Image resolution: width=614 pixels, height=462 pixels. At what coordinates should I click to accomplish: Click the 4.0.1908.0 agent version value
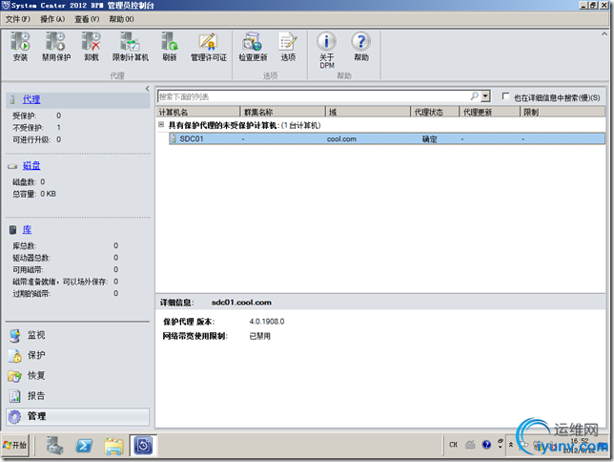267,322
